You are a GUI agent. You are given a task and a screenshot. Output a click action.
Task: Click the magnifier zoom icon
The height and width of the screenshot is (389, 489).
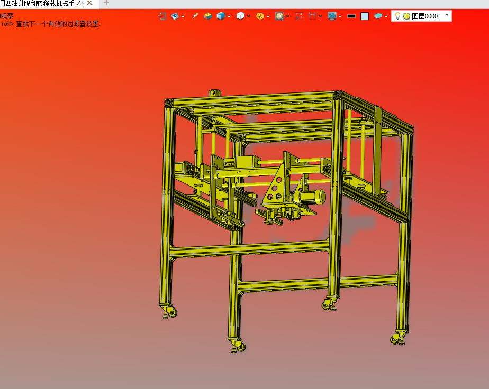[x=279, y=16]
